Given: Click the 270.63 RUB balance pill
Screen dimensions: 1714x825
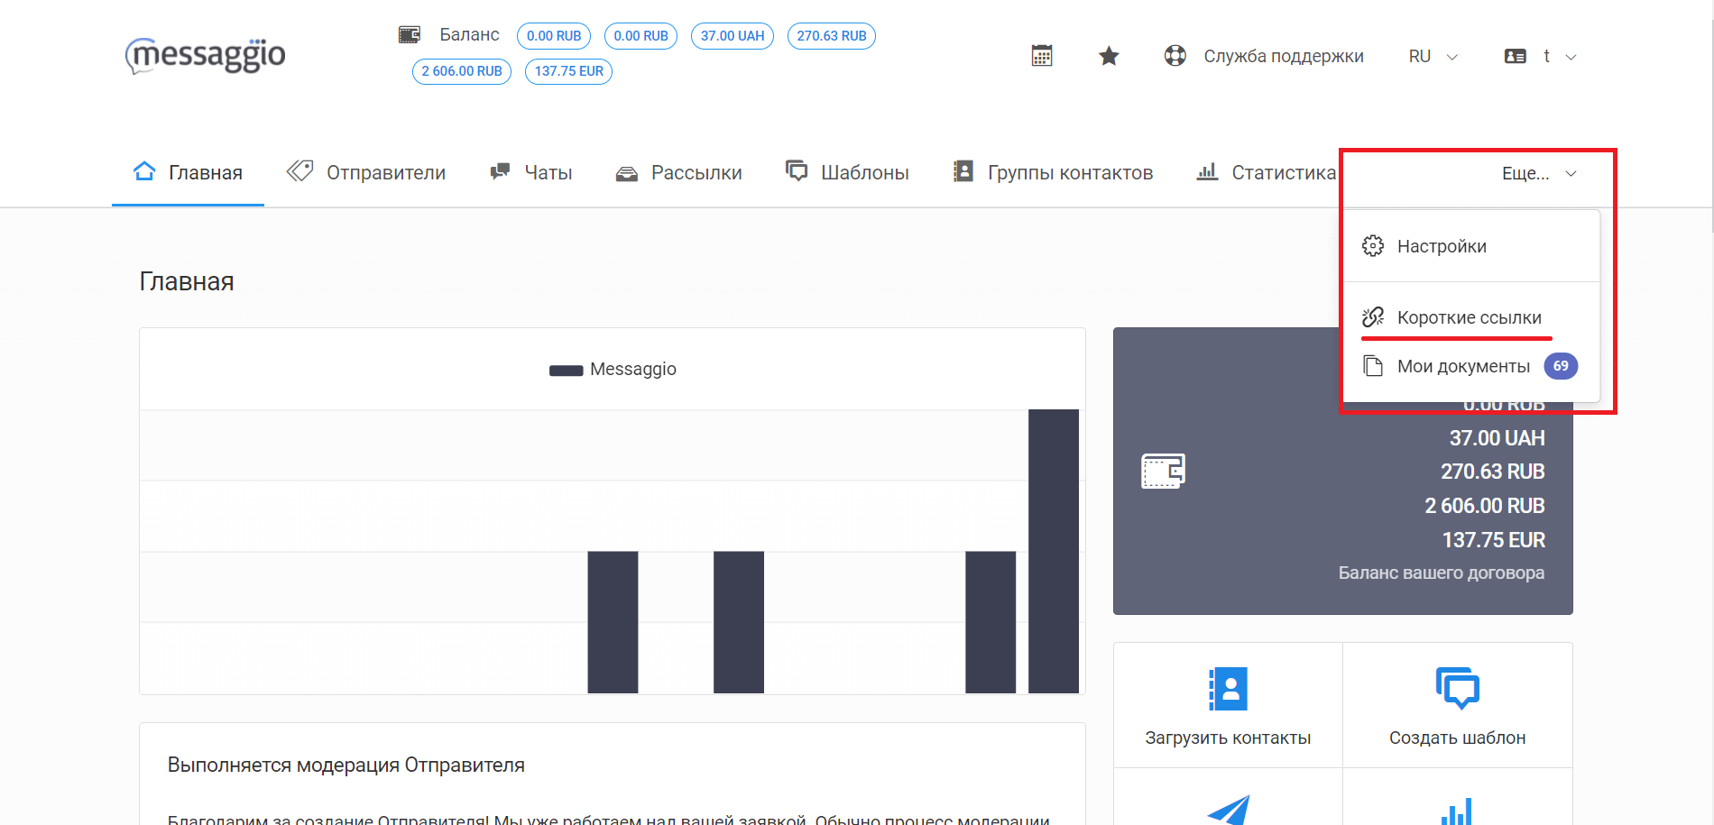Looking at the screenshot, I should [832, 36].
